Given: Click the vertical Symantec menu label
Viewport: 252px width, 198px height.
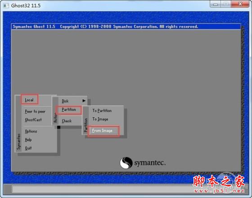Looking at the screenshot, I should [18, 142].
